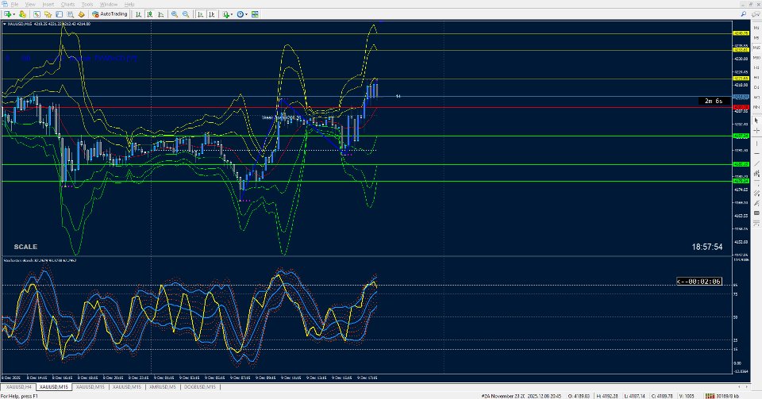Viewport: 762px width, 399px height.
Task: Open the Periods clock icon
Action: pos(240,14)
